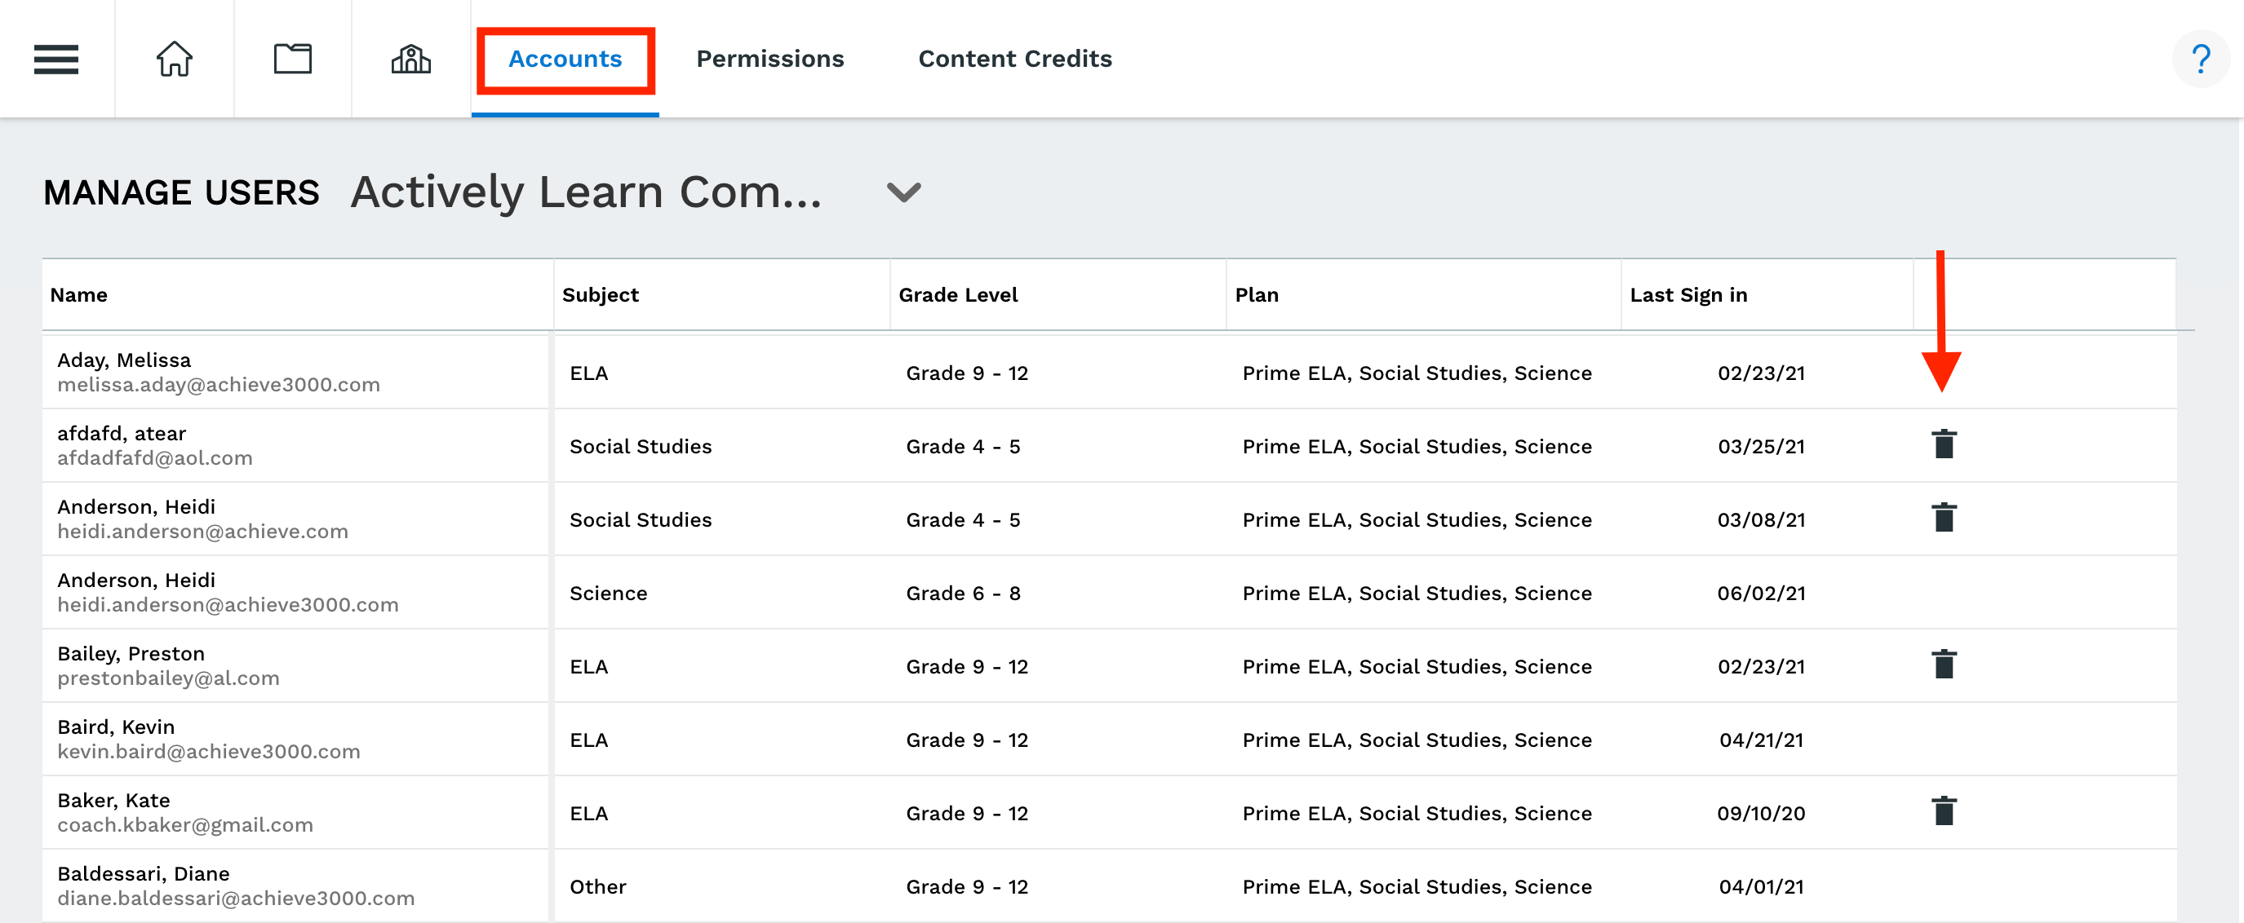Image resolution: width=2244 pixels, height=923 pixels.
Task: Click the Other subject cell
Action: click(597, 886)
